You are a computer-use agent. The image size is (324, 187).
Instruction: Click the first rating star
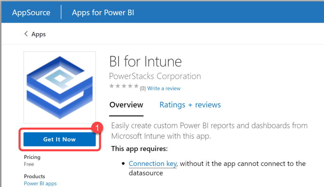(x=111, y=86)
